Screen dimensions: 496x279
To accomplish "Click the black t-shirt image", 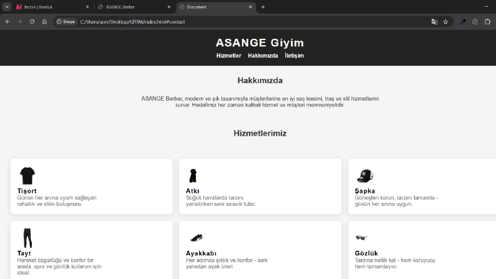I will pos(28,176).
